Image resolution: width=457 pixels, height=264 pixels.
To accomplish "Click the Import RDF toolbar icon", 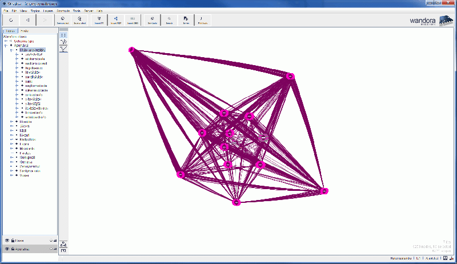I will [115, 20].
